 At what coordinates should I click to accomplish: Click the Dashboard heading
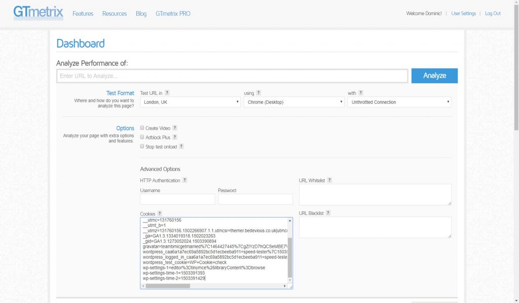(81, 44)
